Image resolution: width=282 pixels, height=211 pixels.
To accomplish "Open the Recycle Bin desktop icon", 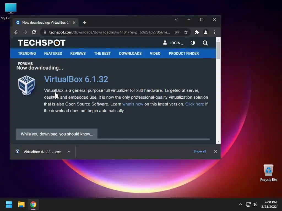I will (268, 173).
